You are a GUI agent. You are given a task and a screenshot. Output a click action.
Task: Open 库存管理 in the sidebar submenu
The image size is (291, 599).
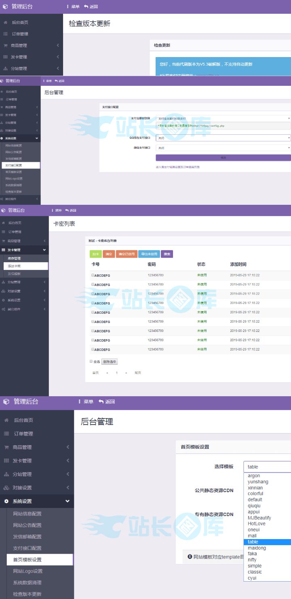14,258
